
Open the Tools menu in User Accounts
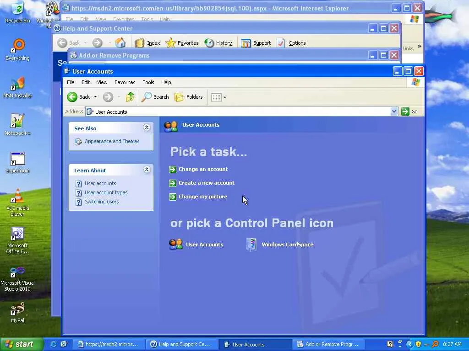click(148, 82)
